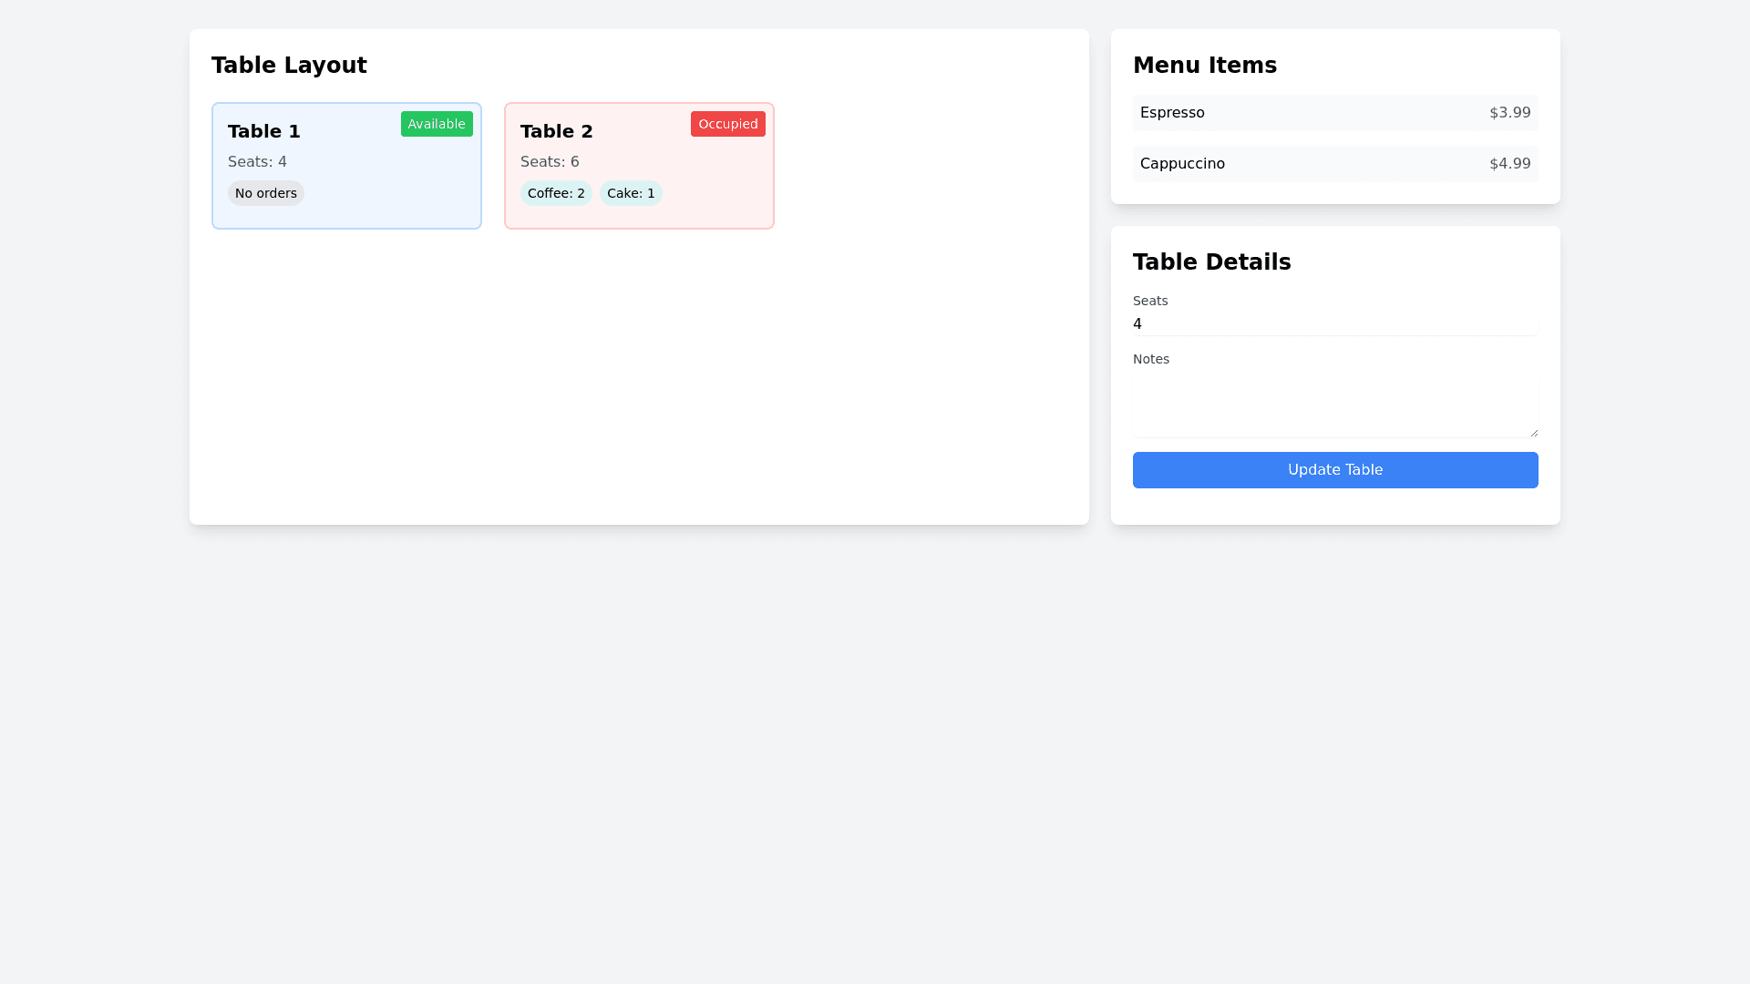This screenshot has height=984, width=1750.
Task: Click the red Occupied status badge
Action: point(727,124)
